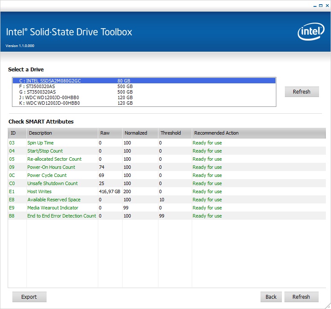Viewport: 331px width, 309px height.
Task: Refresh the drive list beside Select a Drive
Action: tap(302, 91)
